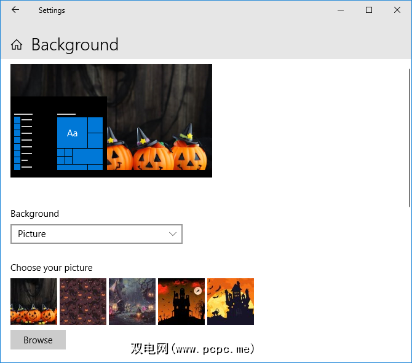Click the vertical scrollbar thumb

coord(410,135)
